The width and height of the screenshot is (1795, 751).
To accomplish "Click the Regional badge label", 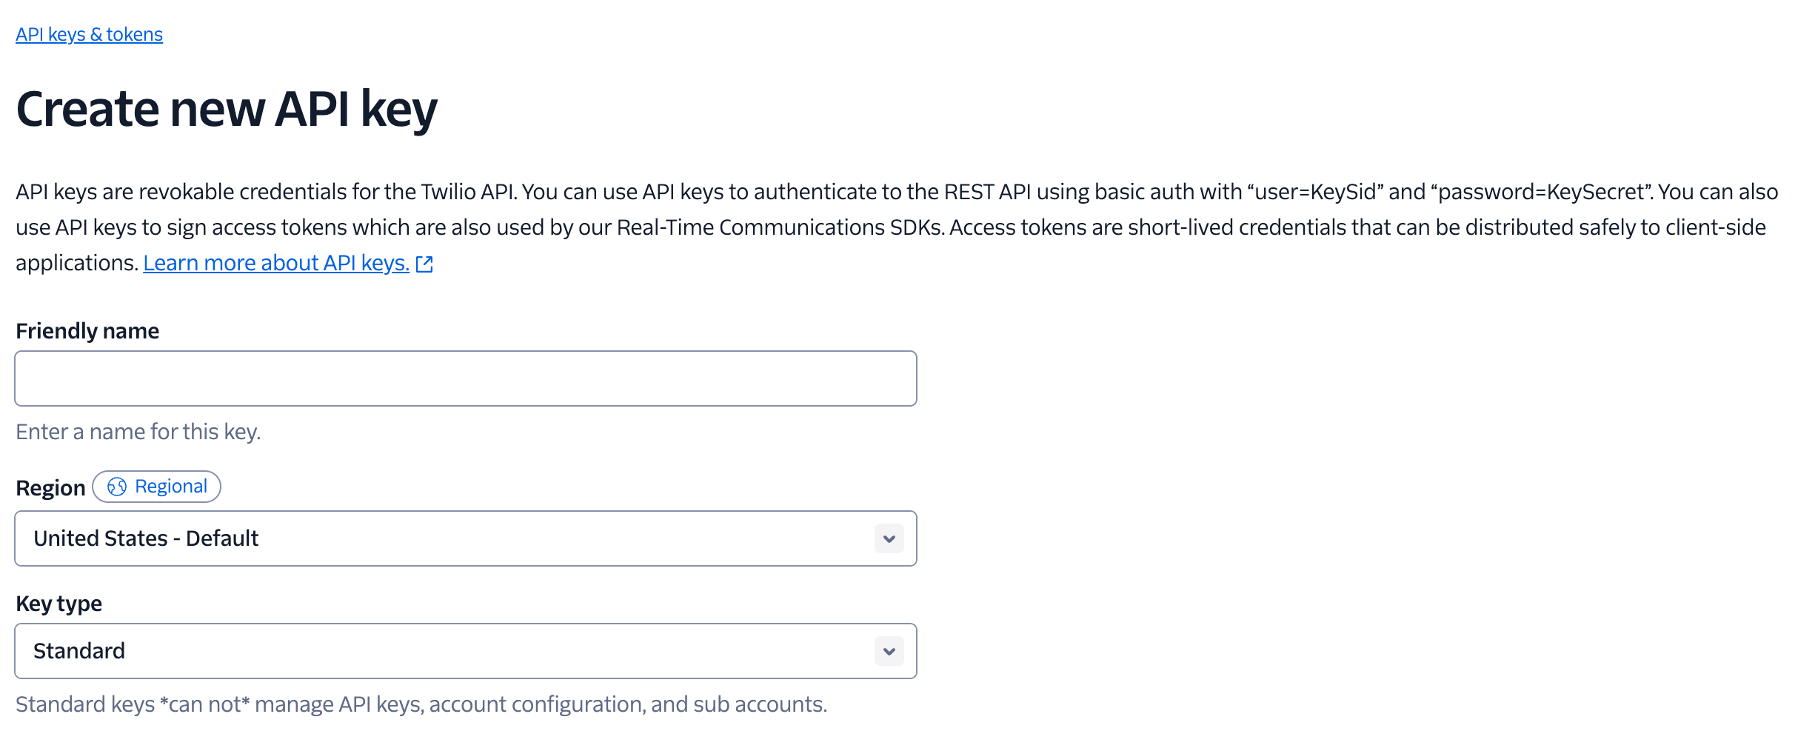I will coord(156,487).
